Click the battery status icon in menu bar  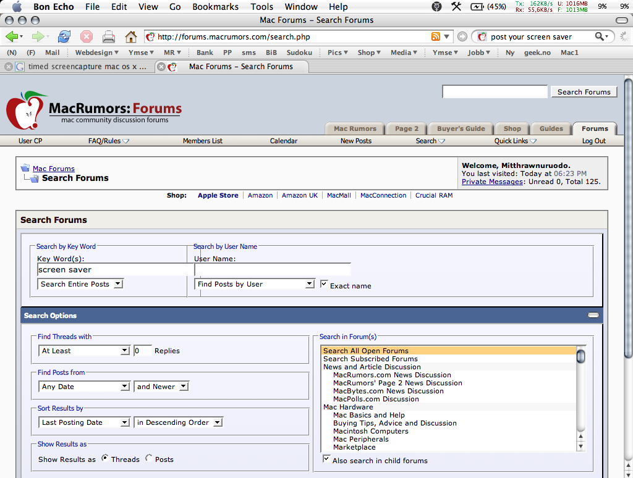tap(477, 6)
